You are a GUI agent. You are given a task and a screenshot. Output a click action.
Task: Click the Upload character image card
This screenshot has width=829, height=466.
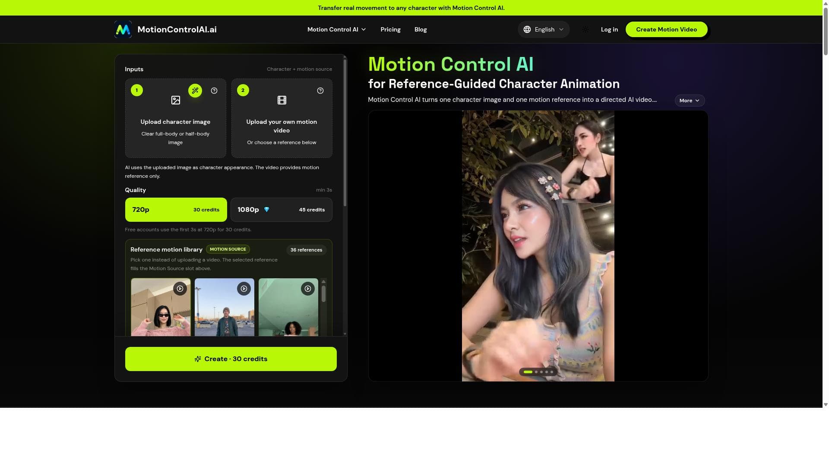pos(176,118)
